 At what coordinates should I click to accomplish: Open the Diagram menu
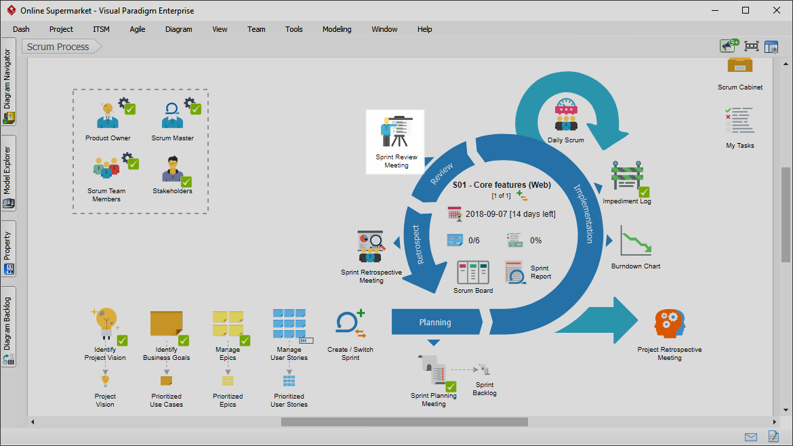coord(178,29)
